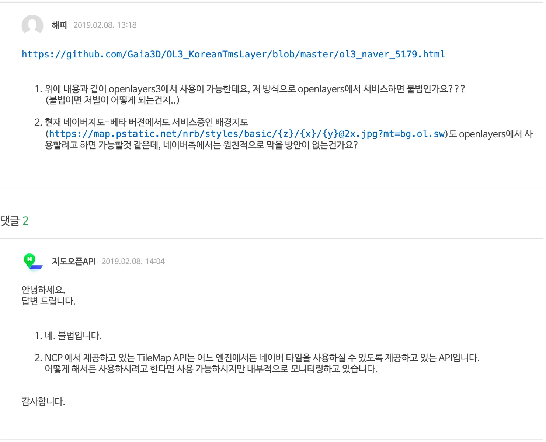This screenshot has height=442, width=546.
Task: Click the line ending with 막을 방안이 없는건가요?
Action: pos(201,145)
